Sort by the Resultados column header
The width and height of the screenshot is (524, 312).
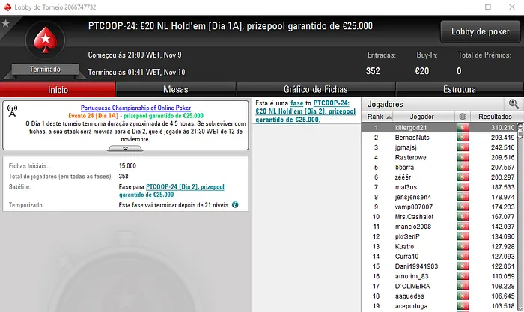[495, 117]
